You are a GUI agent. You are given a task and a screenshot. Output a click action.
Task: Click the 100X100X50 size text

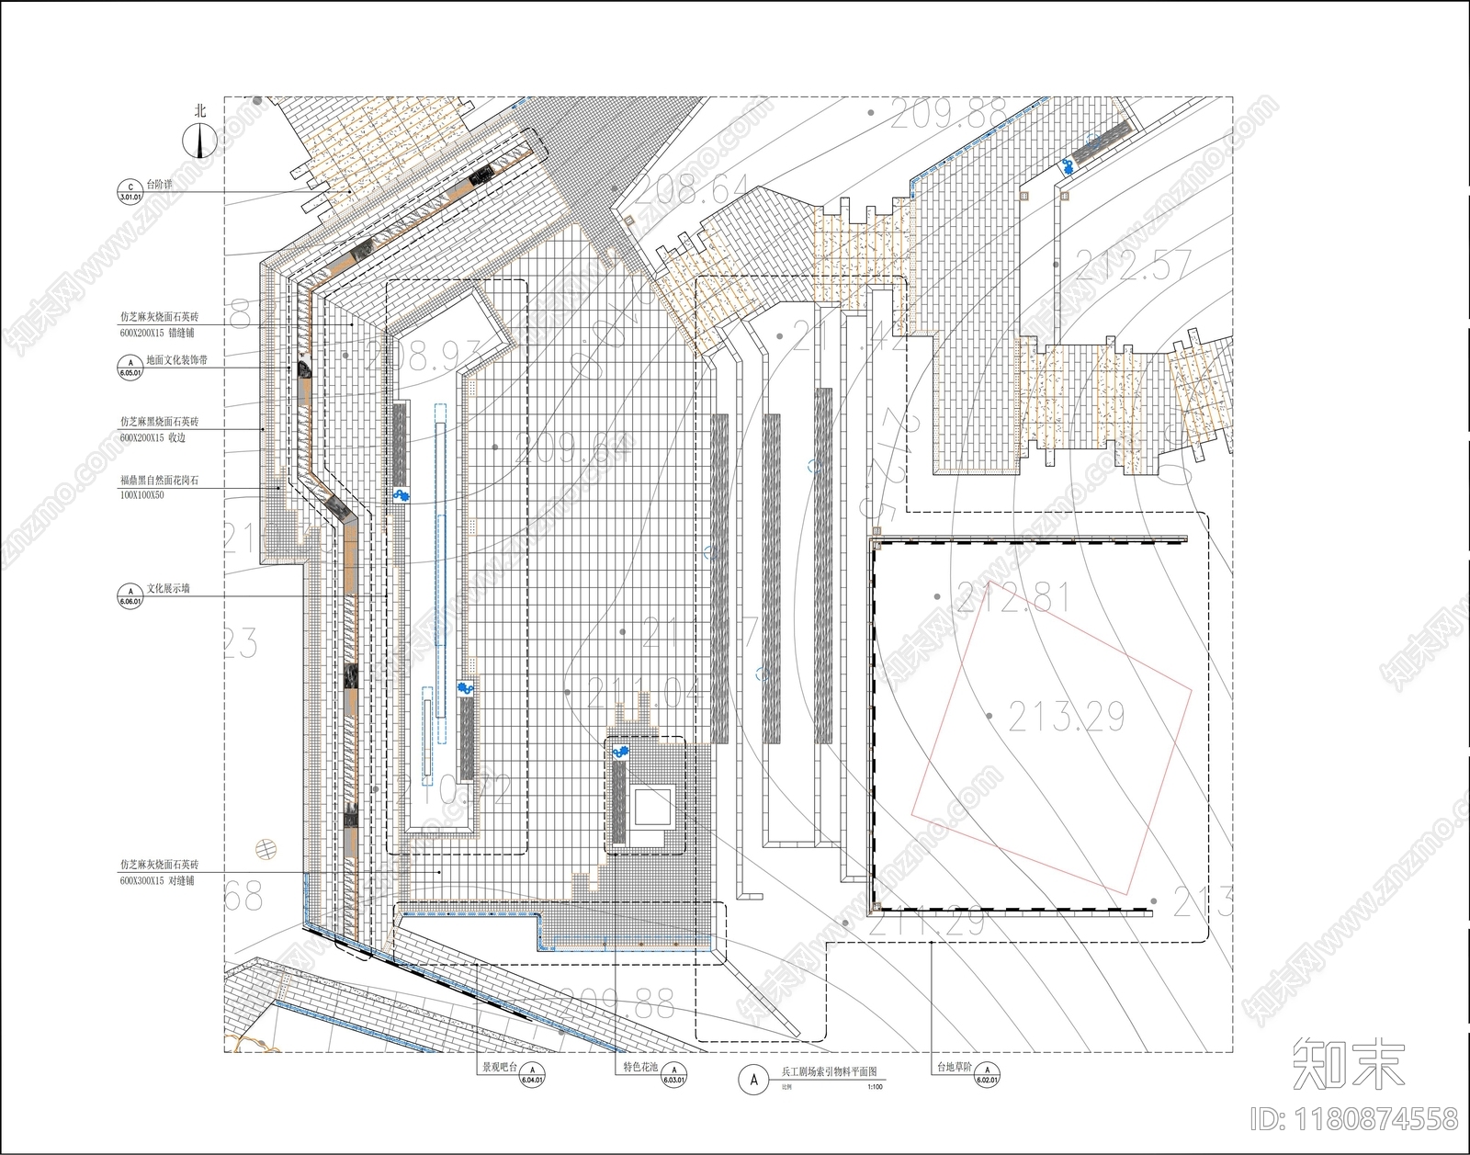pyautogui.click(x=141, y=495)
